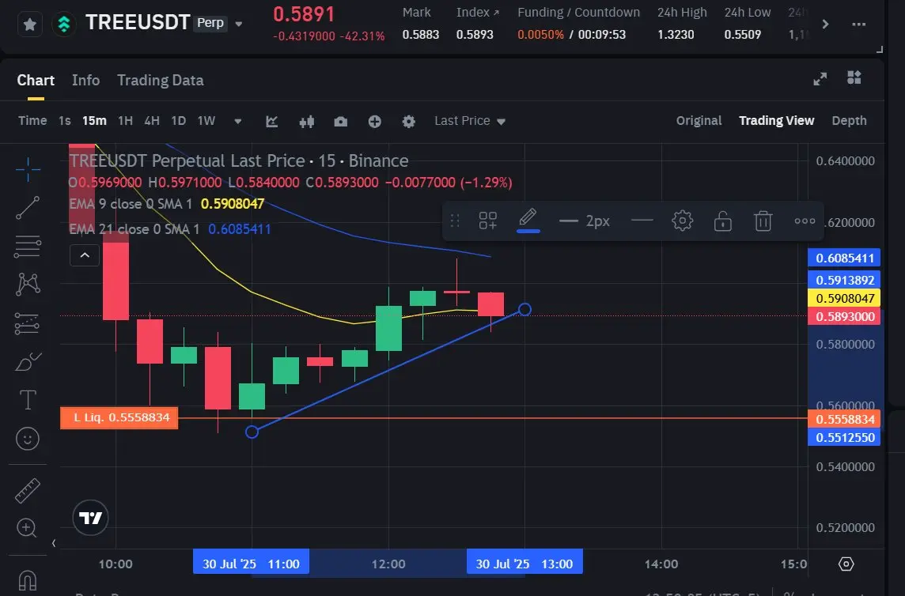This screenshot has height=596, width=905.
Task: Select the crosshair cursor tool
Action: [28, 169]
